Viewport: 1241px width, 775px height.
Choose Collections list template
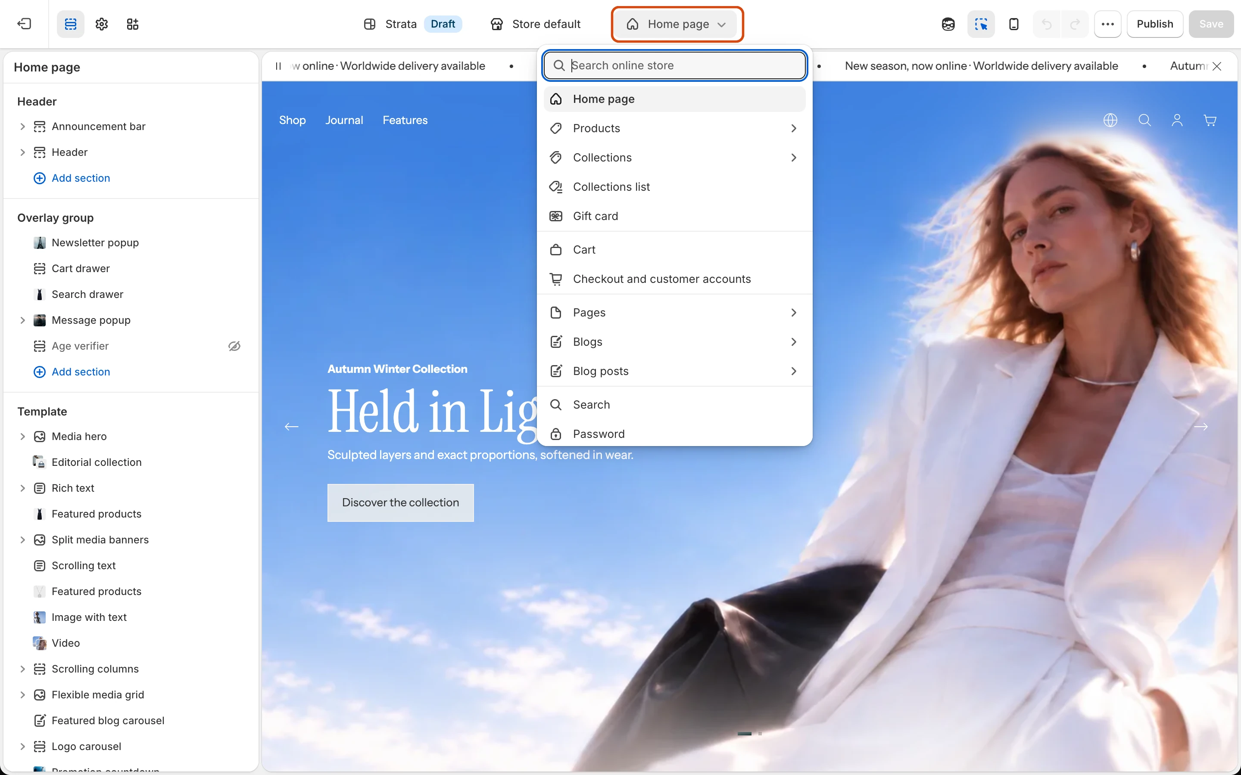click(x=675, y=186)
